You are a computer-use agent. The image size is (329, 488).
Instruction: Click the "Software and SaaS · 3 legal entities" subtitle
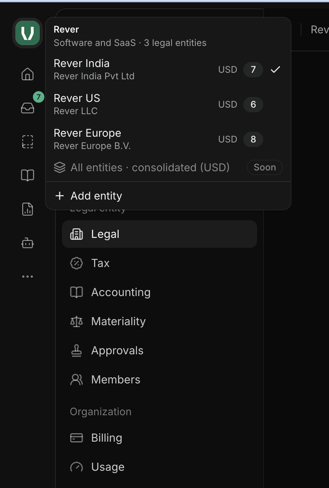pyautogui.click(x=130, y=43)
